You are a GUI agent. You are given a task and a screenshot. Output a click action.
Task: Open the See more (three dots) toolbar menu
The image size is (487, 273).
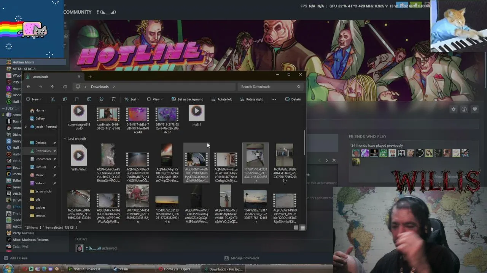point(274,99)
